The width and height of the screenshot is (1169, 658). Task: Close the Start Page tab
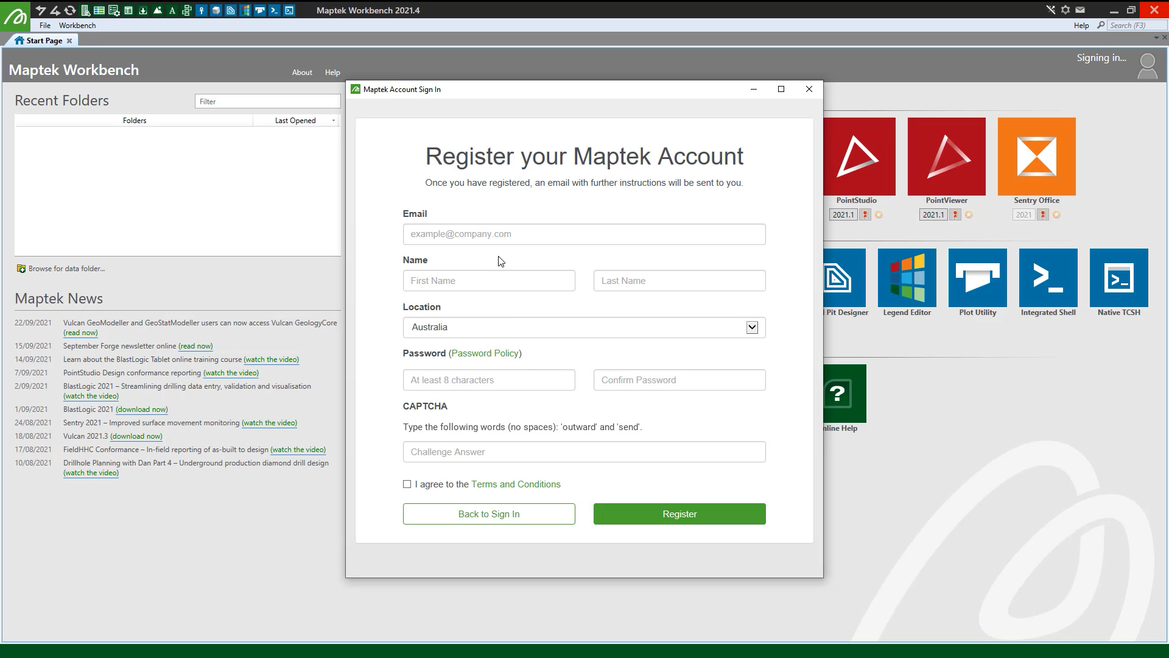click(x=69, y=41)
